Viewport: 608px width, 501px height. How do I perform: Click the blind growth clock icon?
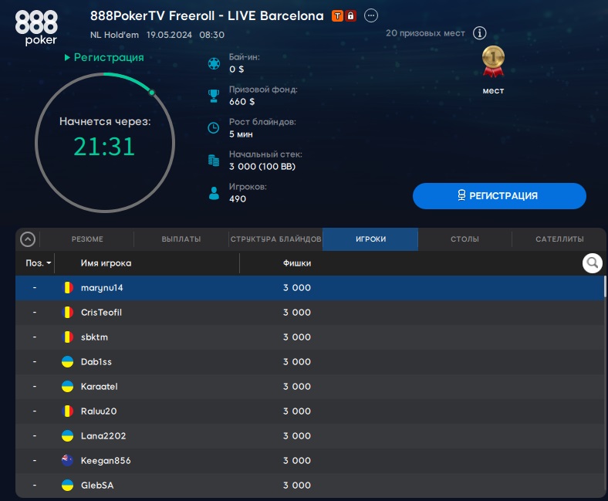(x=214, y=127)
